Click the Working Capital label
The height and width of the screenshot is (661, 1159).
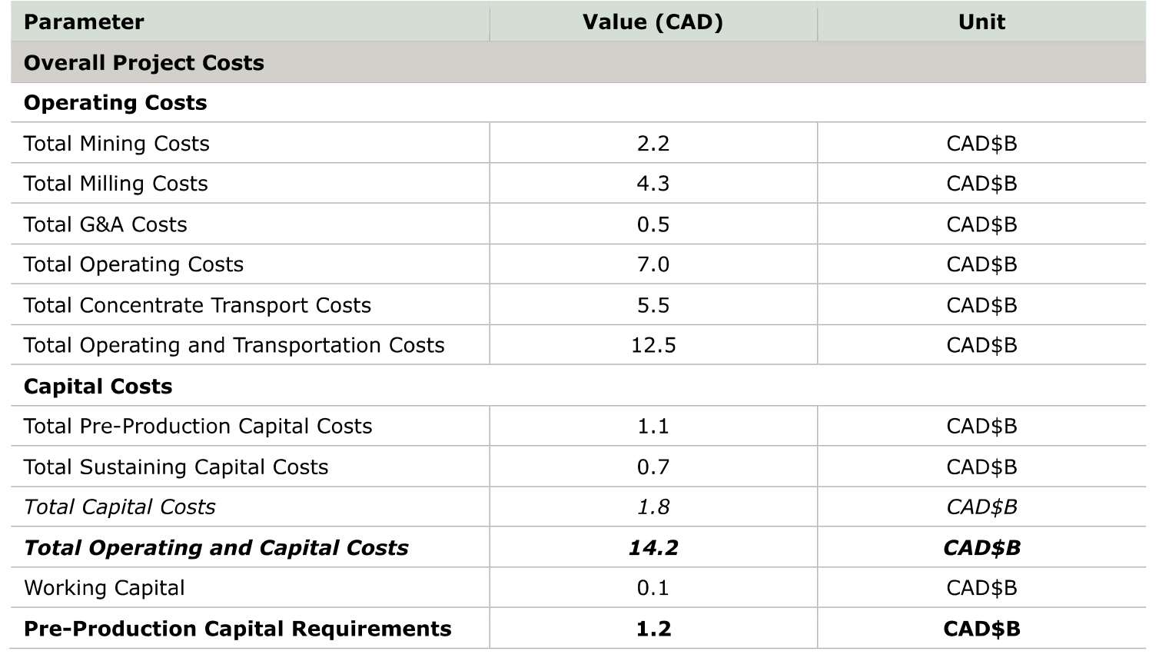[x=105, y=588]
